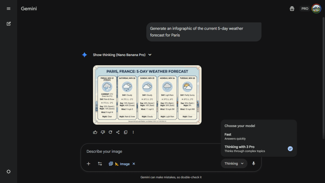Share the generated response
The image size is (325, 183).
point(118,132)
